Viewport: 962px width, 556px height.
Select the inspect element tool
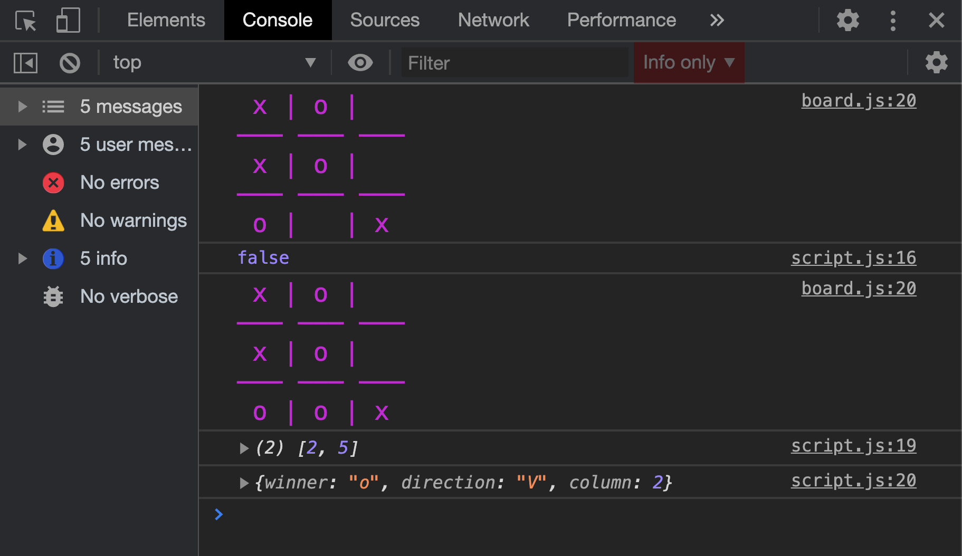pyautogui.click(x=25, y=20)
